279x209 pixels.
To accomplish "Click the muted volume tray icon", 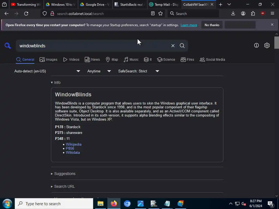I will coord(244,204).
